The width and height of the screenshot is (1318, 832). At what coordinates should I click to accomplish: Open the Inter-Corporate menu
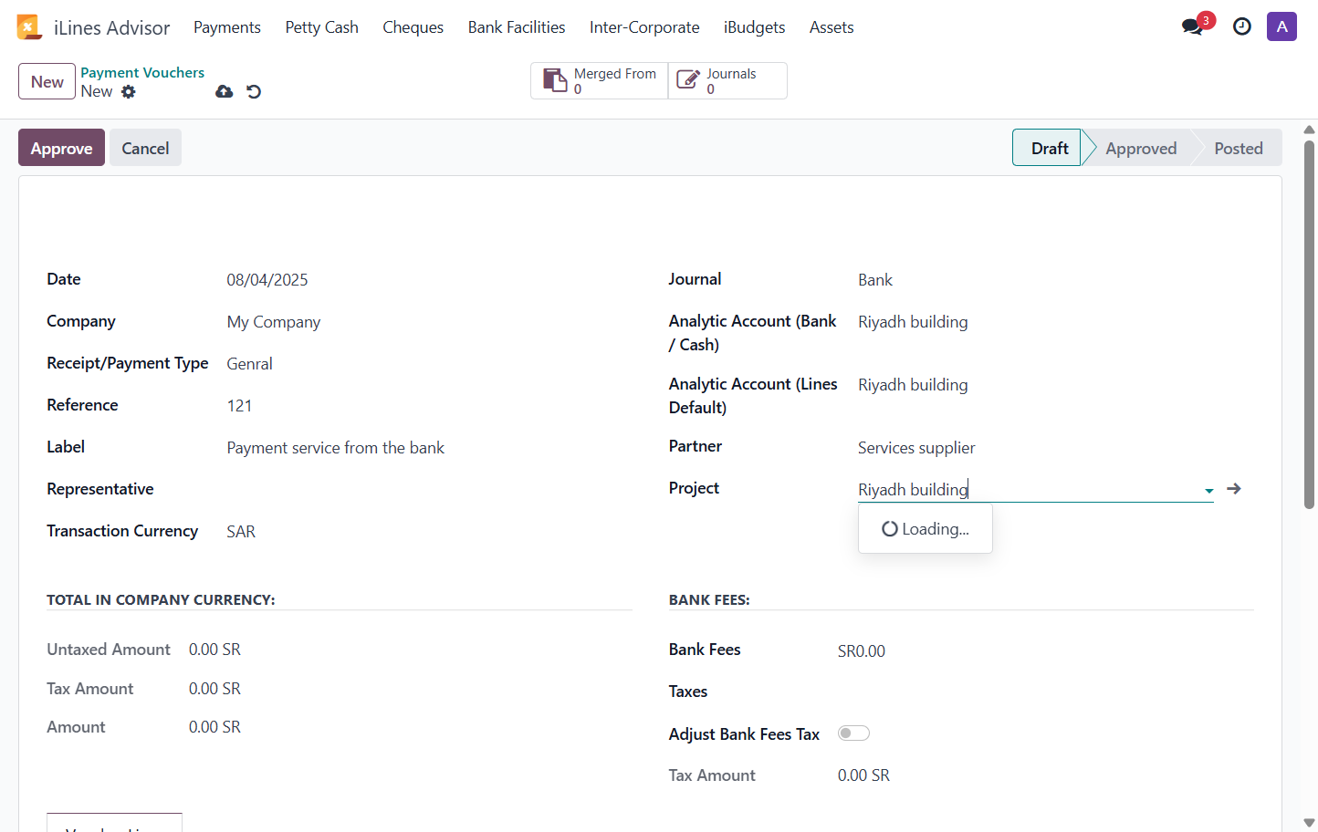644,27
